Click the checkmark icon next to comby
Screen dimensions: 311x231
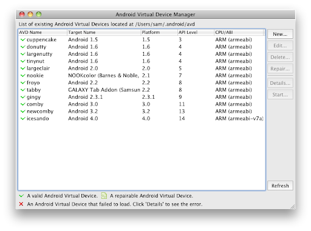[x=22, y=104]
